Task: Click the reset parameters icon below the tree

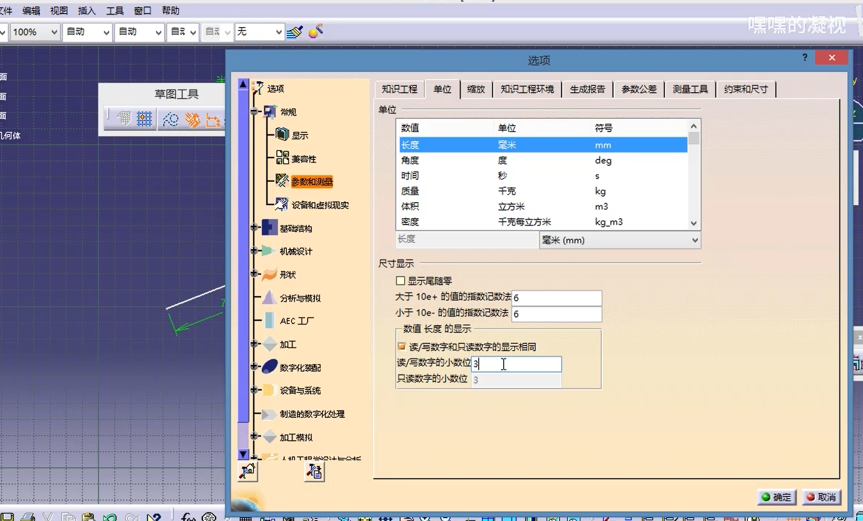Action: (248, 472)
